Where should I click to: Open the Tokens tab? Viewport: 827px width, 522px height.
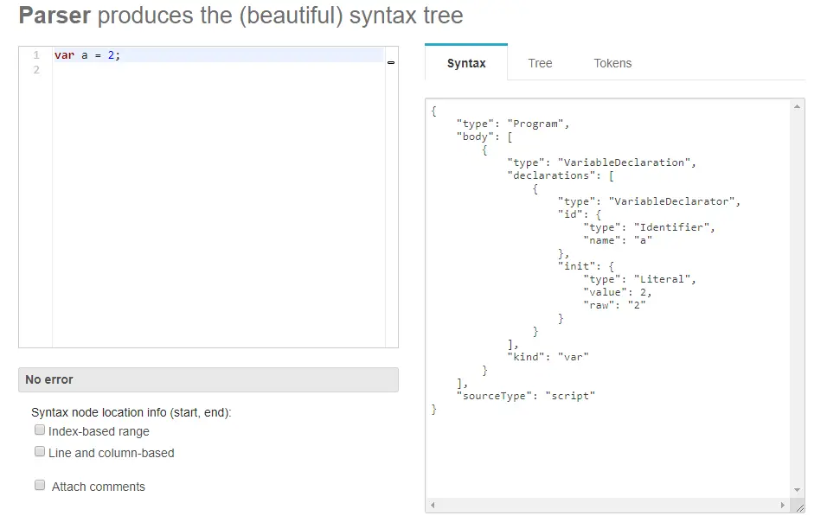click(612, 63)
